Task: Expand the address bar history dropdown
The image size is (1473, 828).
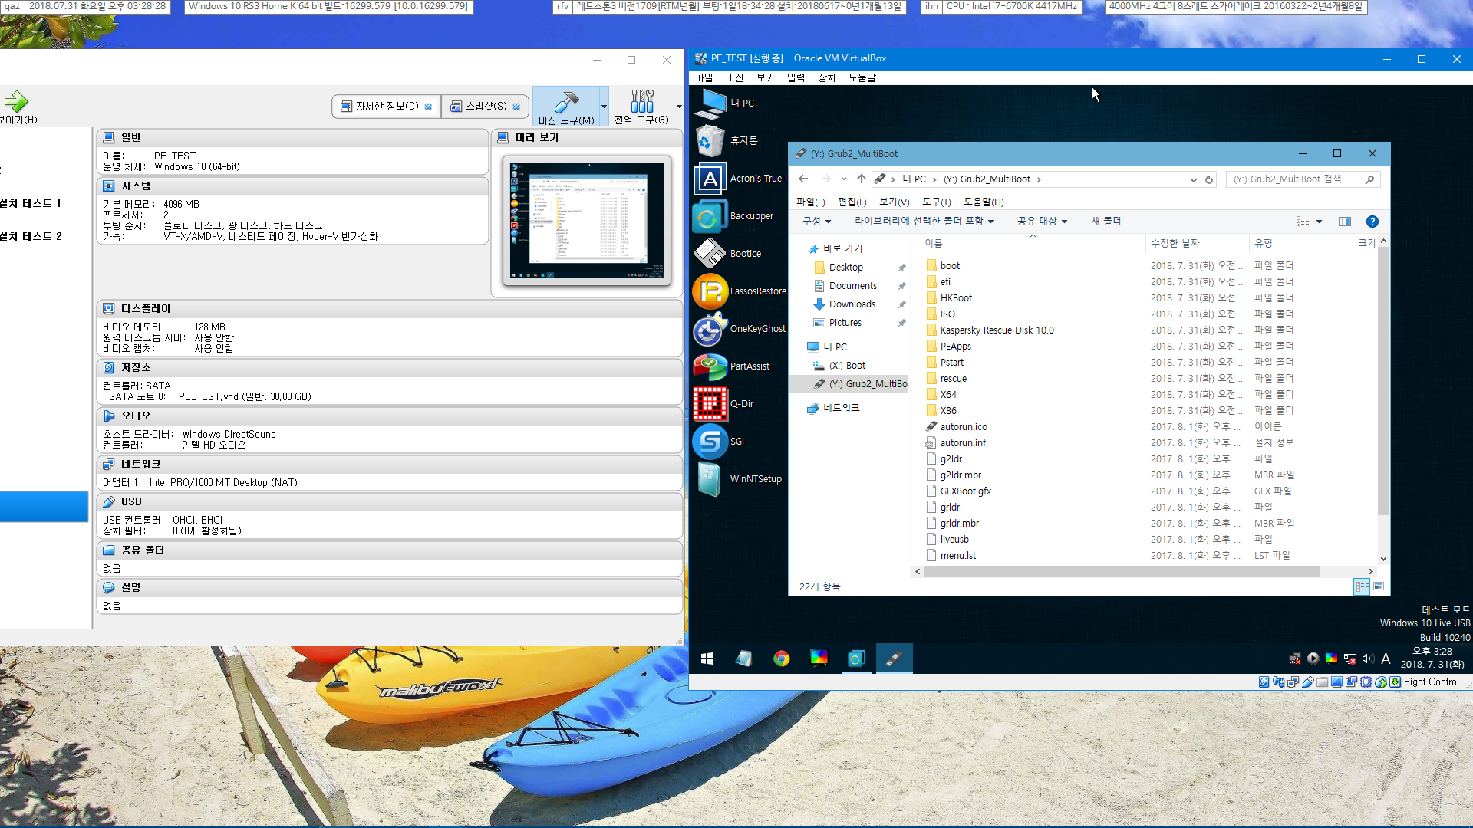Action: click(x=1193, y=179)
